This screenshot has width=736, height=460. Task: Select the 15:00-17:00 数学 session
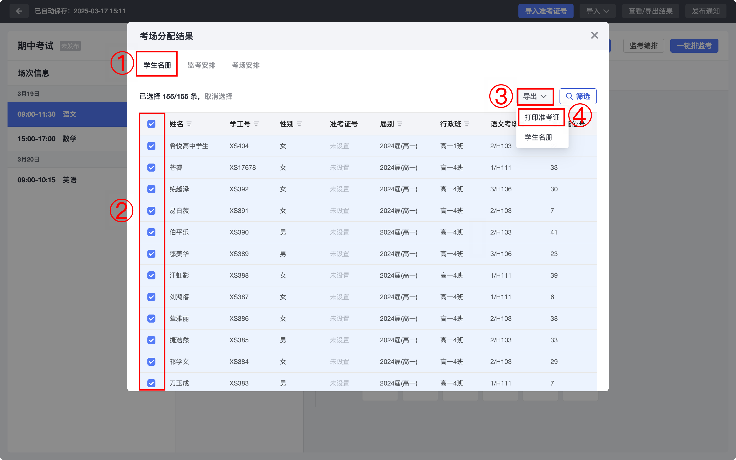click(67, 139)
